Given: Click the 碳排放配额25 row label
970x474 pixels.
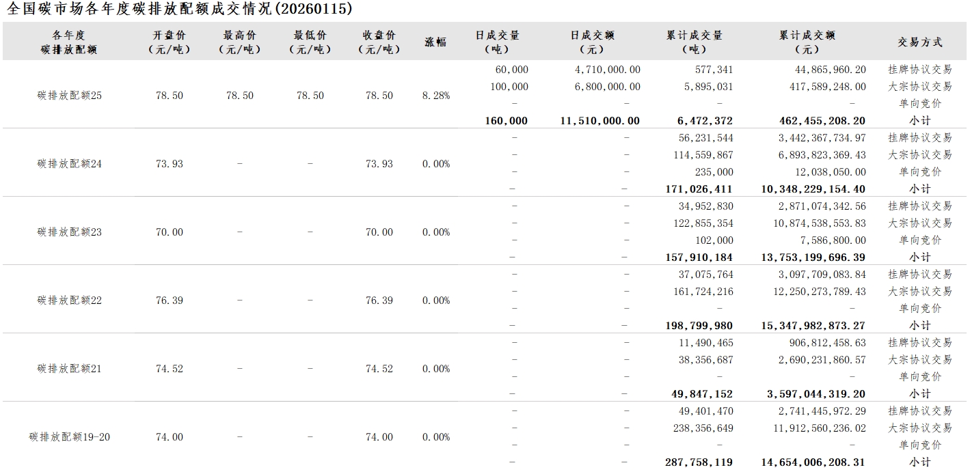Looking at the screenshot, I should pyautogui.click(x=69, y=96).
